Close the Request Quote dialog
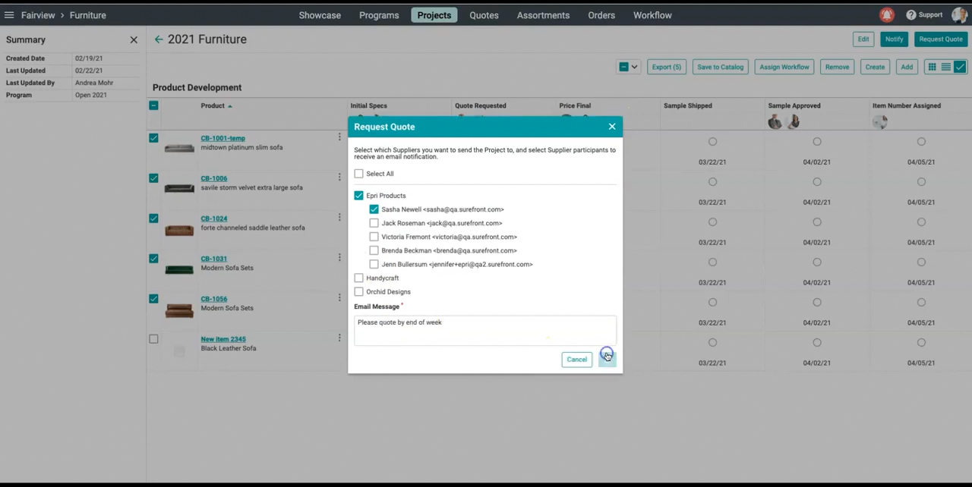 pyautogui.click(x=612, y=127)
